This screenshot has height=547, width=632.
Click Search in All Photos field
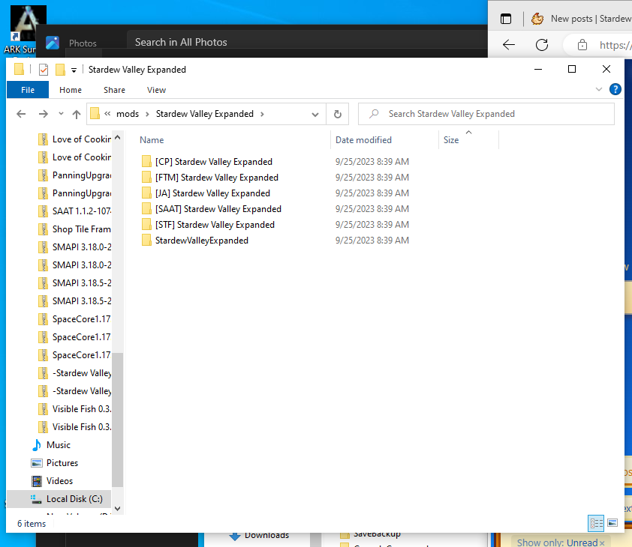tap(306, 42)
